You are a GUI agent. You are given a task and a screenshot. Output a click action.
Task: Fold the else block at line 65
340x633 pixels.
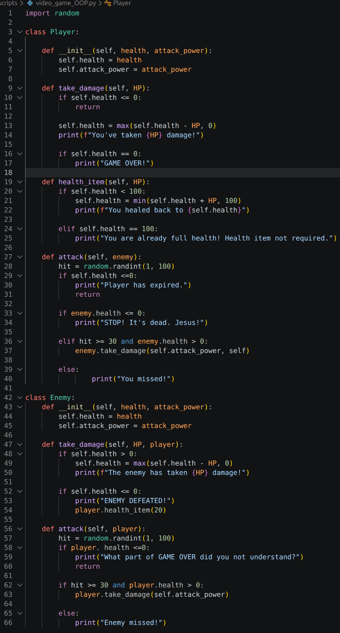pyautogui.click(x=20, y=613)
